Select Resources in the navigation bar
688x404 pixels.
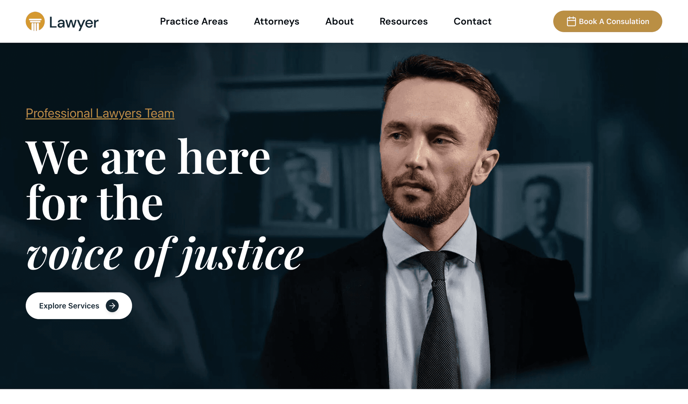(403, 22)
